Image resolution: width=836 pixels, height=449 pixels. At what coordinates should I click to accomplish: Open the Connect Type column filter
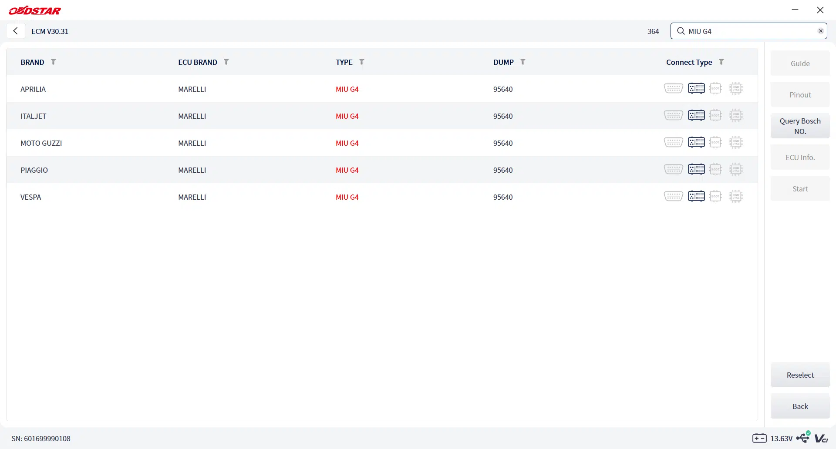pyautogui.click(x=721, y=62)
